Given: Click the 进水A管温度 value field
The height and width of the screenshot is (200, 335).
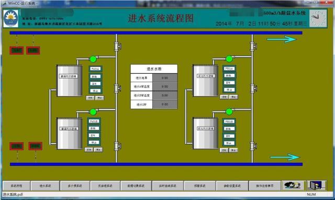Looking at the screenshot, I should pyautogui.click(x=165, y=86).
